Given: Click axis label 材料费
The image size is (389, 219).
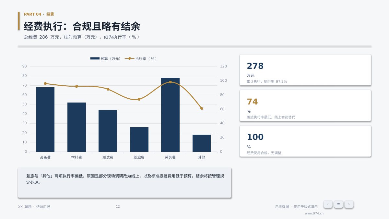Looking at the screenshot, I should [x=77, y=157].
